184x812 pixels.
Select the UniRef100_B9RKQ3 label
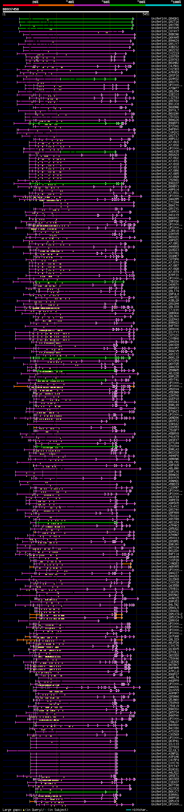tap(165, 323)
